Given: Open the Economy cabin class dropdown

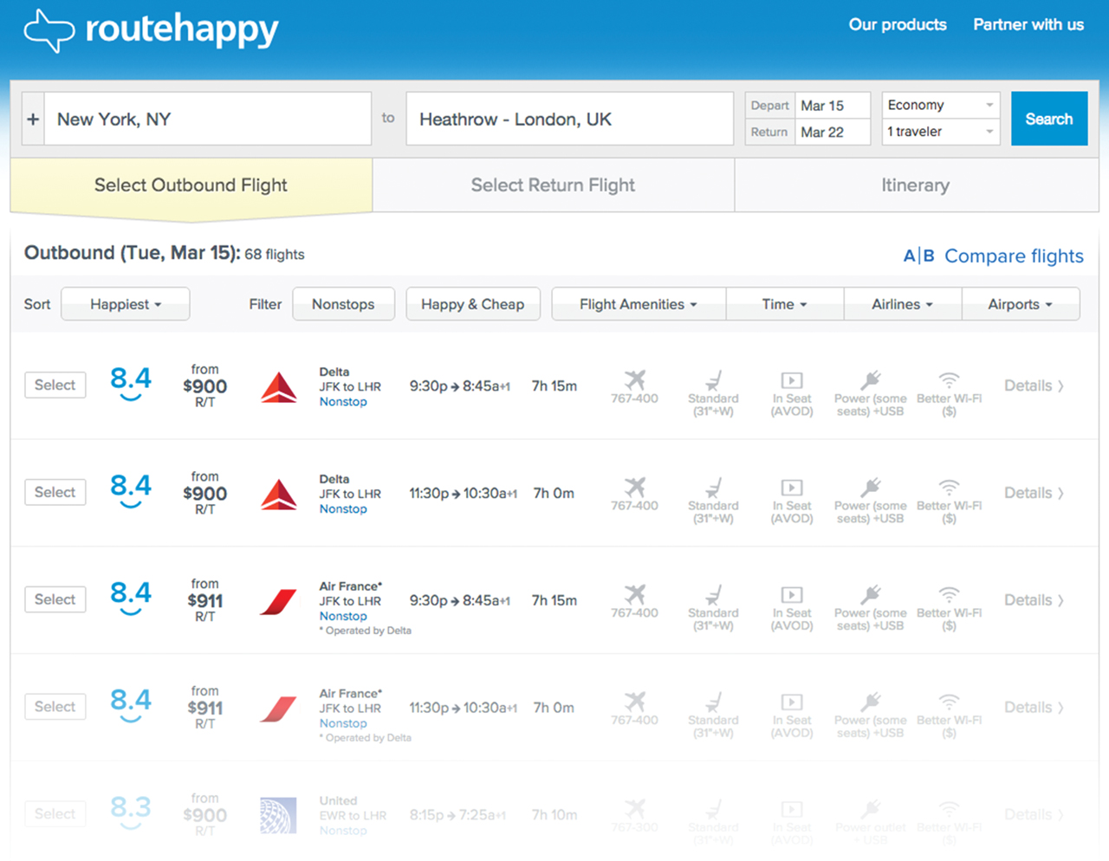Looking at the screenshot, I should click(x=941, y=105).
